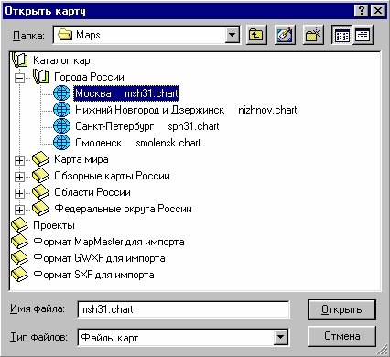Click the Отмена button
The height and width of the screenshot is (357, 390).
(341, 336)
